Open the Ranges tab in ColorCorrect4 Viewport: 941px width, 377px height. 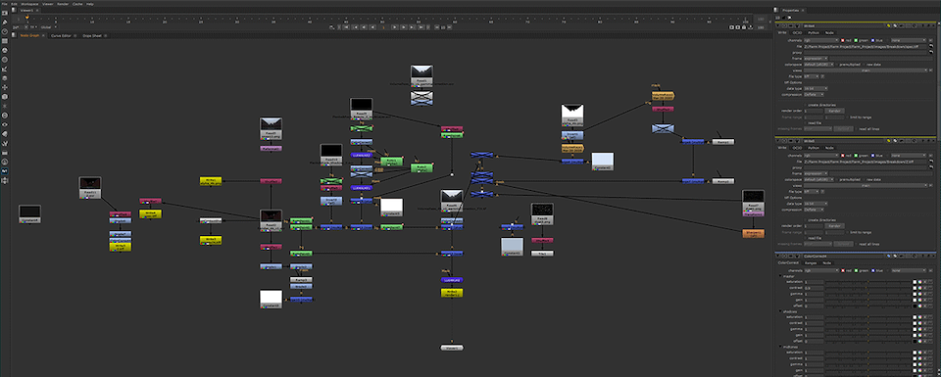click(x=811, y=263)
